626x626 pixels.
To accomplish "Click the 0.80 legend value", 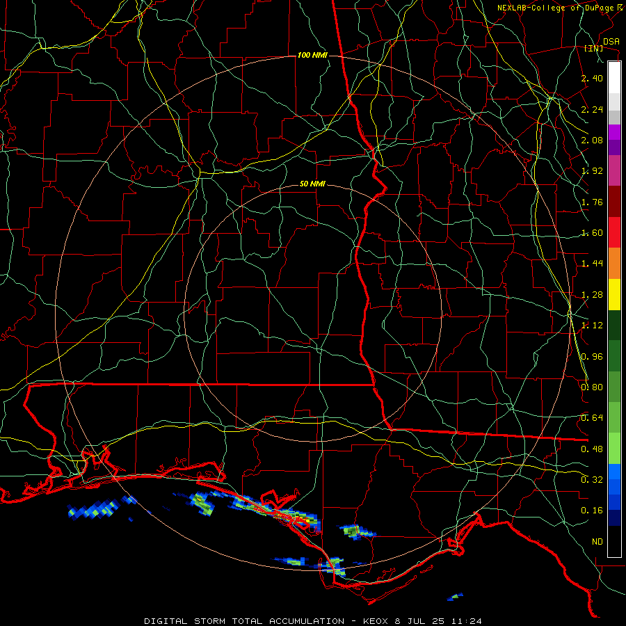I will tap(592, 387).
